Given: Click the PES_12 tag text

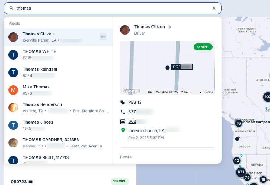Looking at the screenshot, I should tap(135, 102).
